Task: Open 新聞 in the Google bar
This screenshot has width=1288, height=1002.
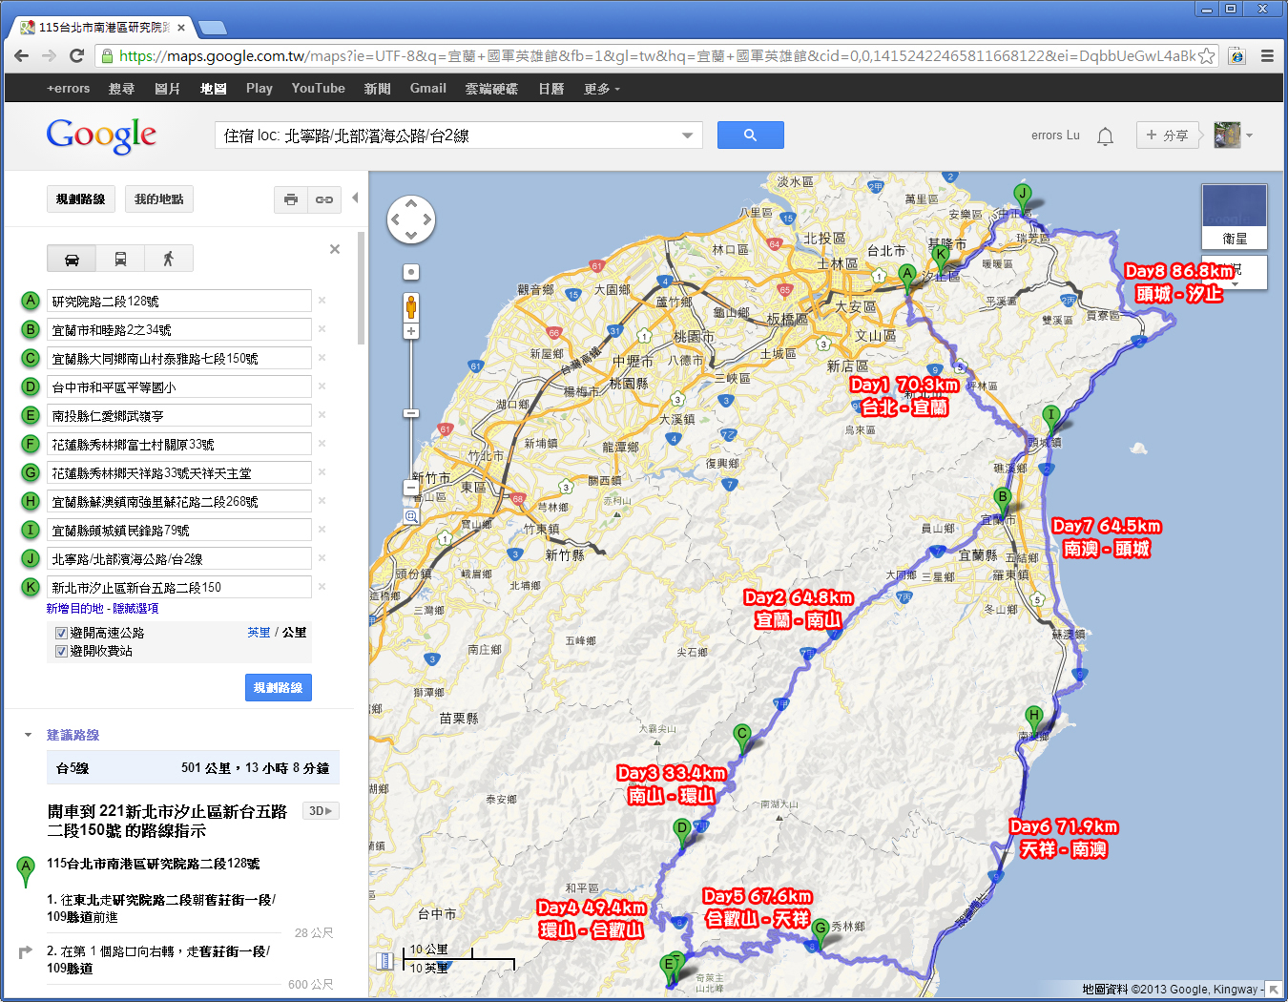Action: [378, 89]
